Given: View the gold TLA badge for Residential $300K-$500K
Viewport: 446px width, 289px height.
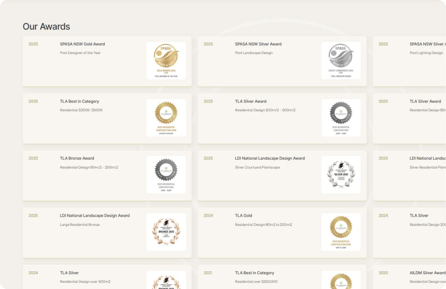Looking at the screenshot, I should (x=166, y=118).
